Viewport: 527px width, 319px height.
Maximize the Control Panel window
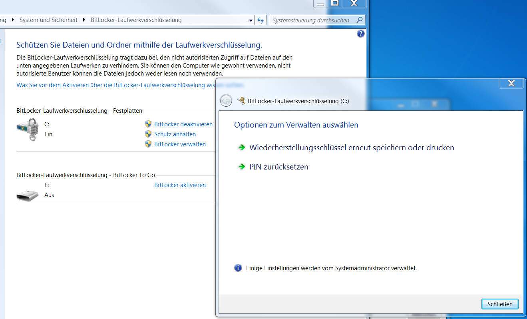pyautogui.click(x=335, y=3)
